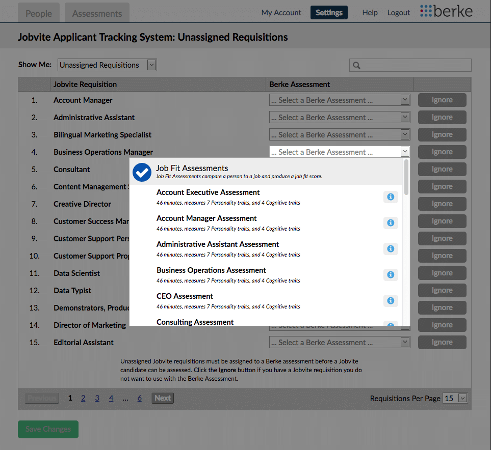Open page 3 of requisitions
The image size is (491, 450).
97,398
